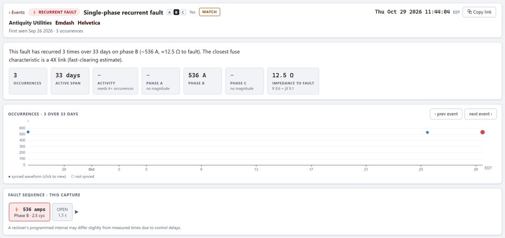Click the 12.5 Ω Impedance to Fault card
The image size is (505, 238).
click(x=293, y=81)
